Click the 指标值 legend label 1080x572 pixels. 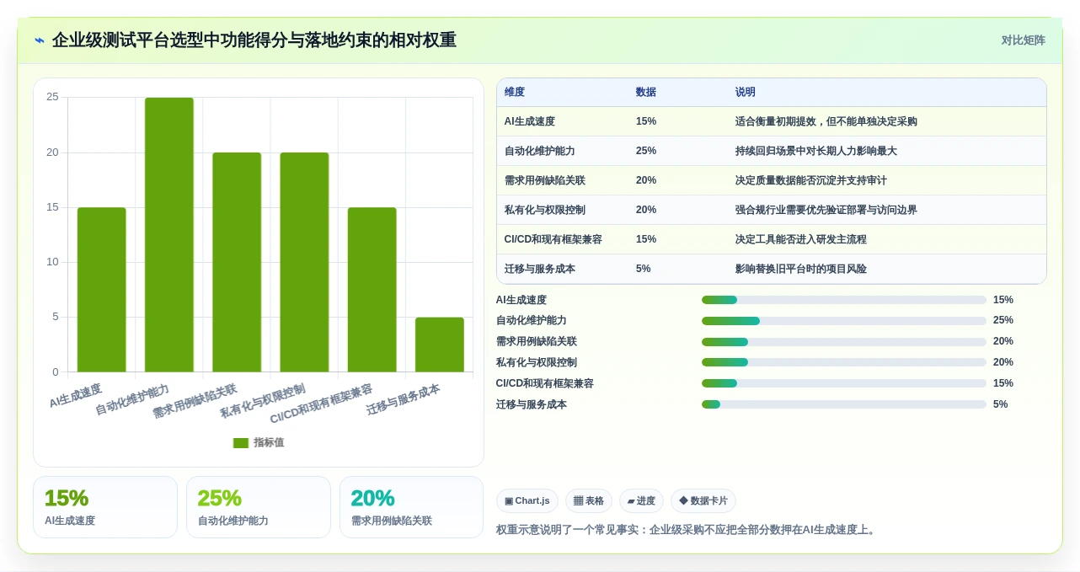[x=269, y=443]
